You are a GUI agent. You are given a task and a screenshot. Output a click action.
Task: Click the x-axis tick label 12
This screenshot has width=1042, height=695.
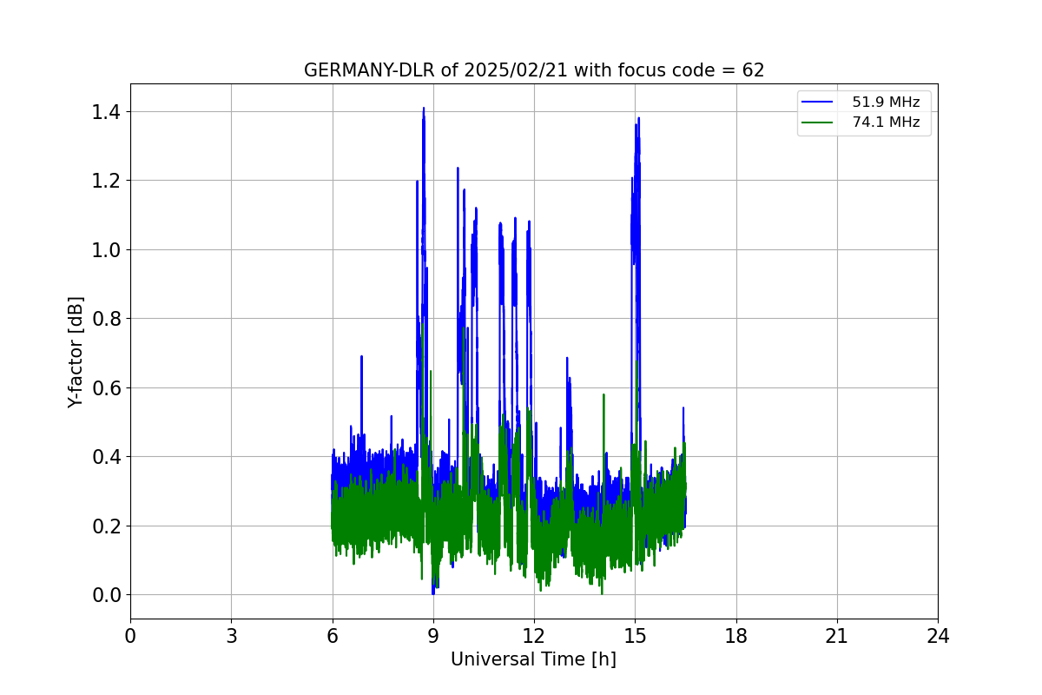pos(534,636)
